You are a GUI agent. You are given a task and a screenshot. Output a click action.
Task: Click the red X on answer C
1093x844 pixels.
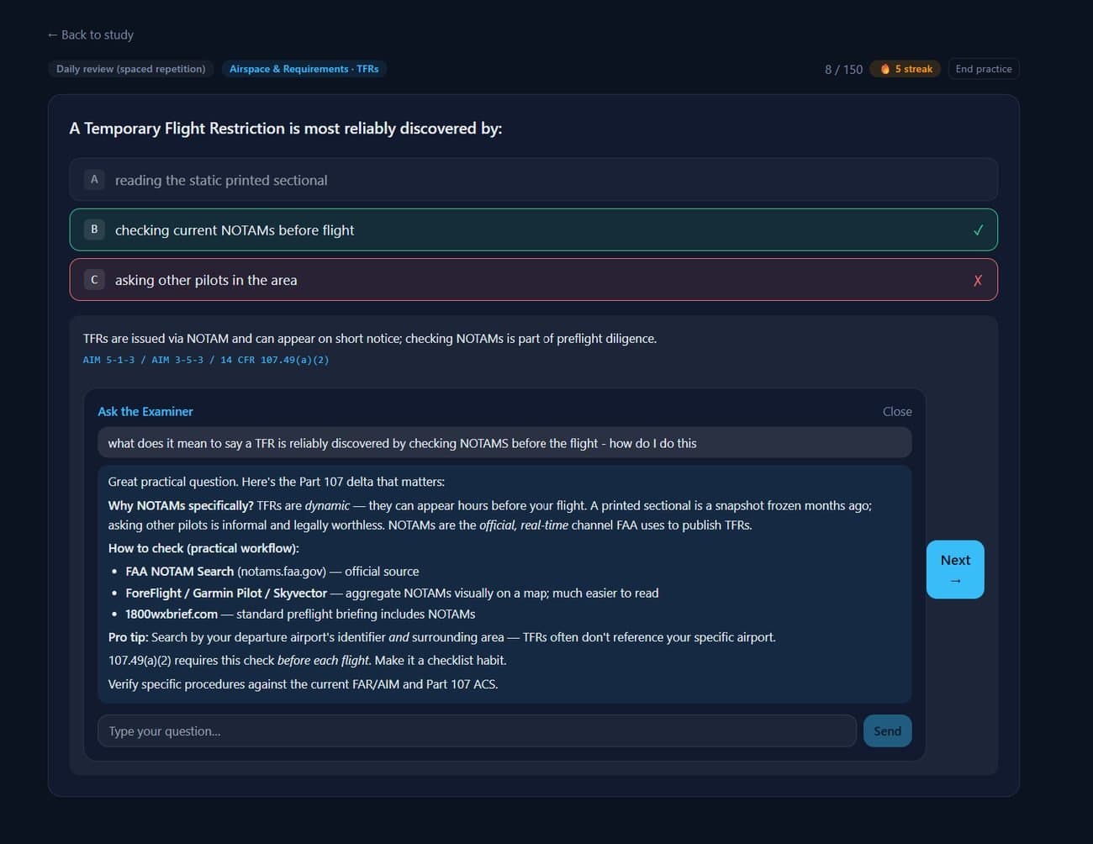click(x=978, y=280)
